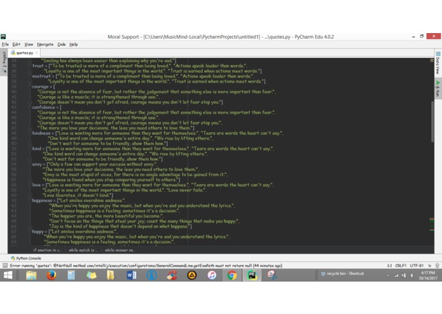The width and height of the screenshot is (442, 314).
Task: Click the 'while answer no..' breadcrumb
Action: (x=120, y=250)
